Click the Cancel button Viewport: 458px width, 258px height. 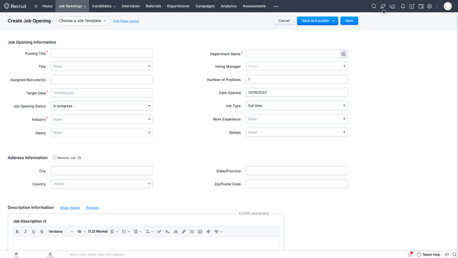[284, 21]
